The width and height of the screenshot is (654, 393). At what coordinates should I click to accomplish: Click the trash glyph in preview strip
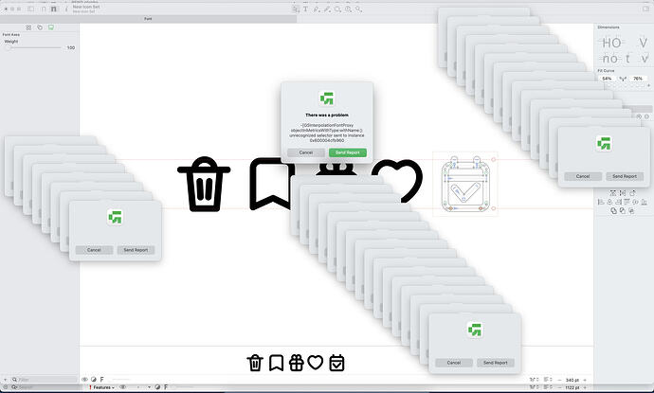coord(255,363)
